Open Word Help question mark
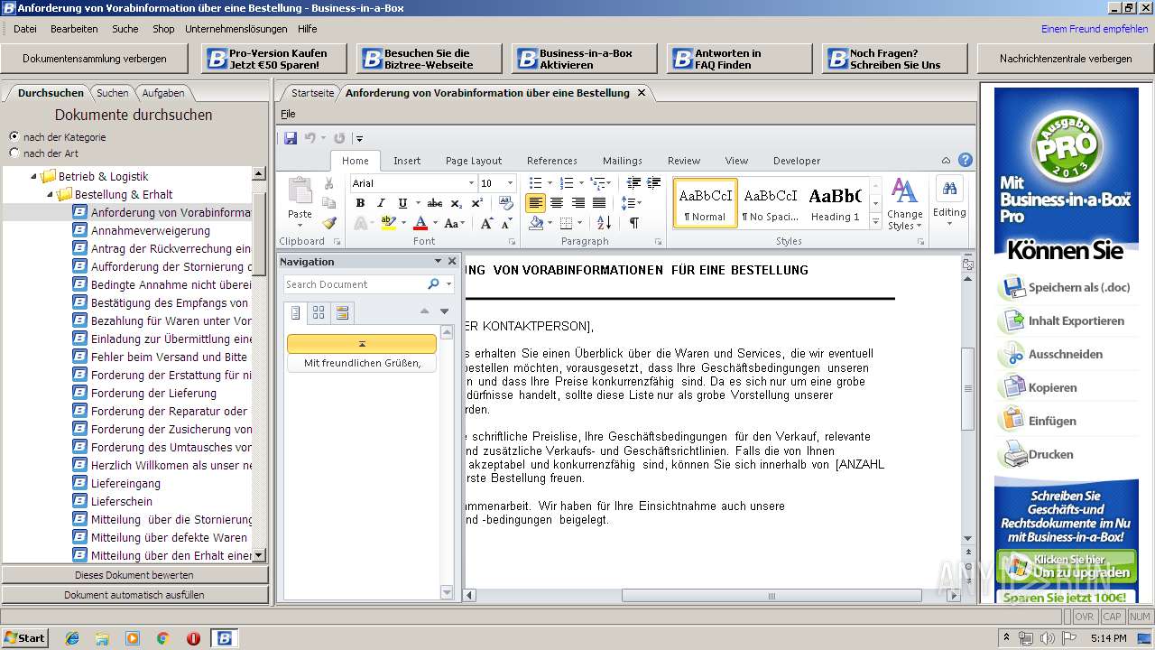The height and width of the screenshot is (650, 1155). [x=966, y=161]
